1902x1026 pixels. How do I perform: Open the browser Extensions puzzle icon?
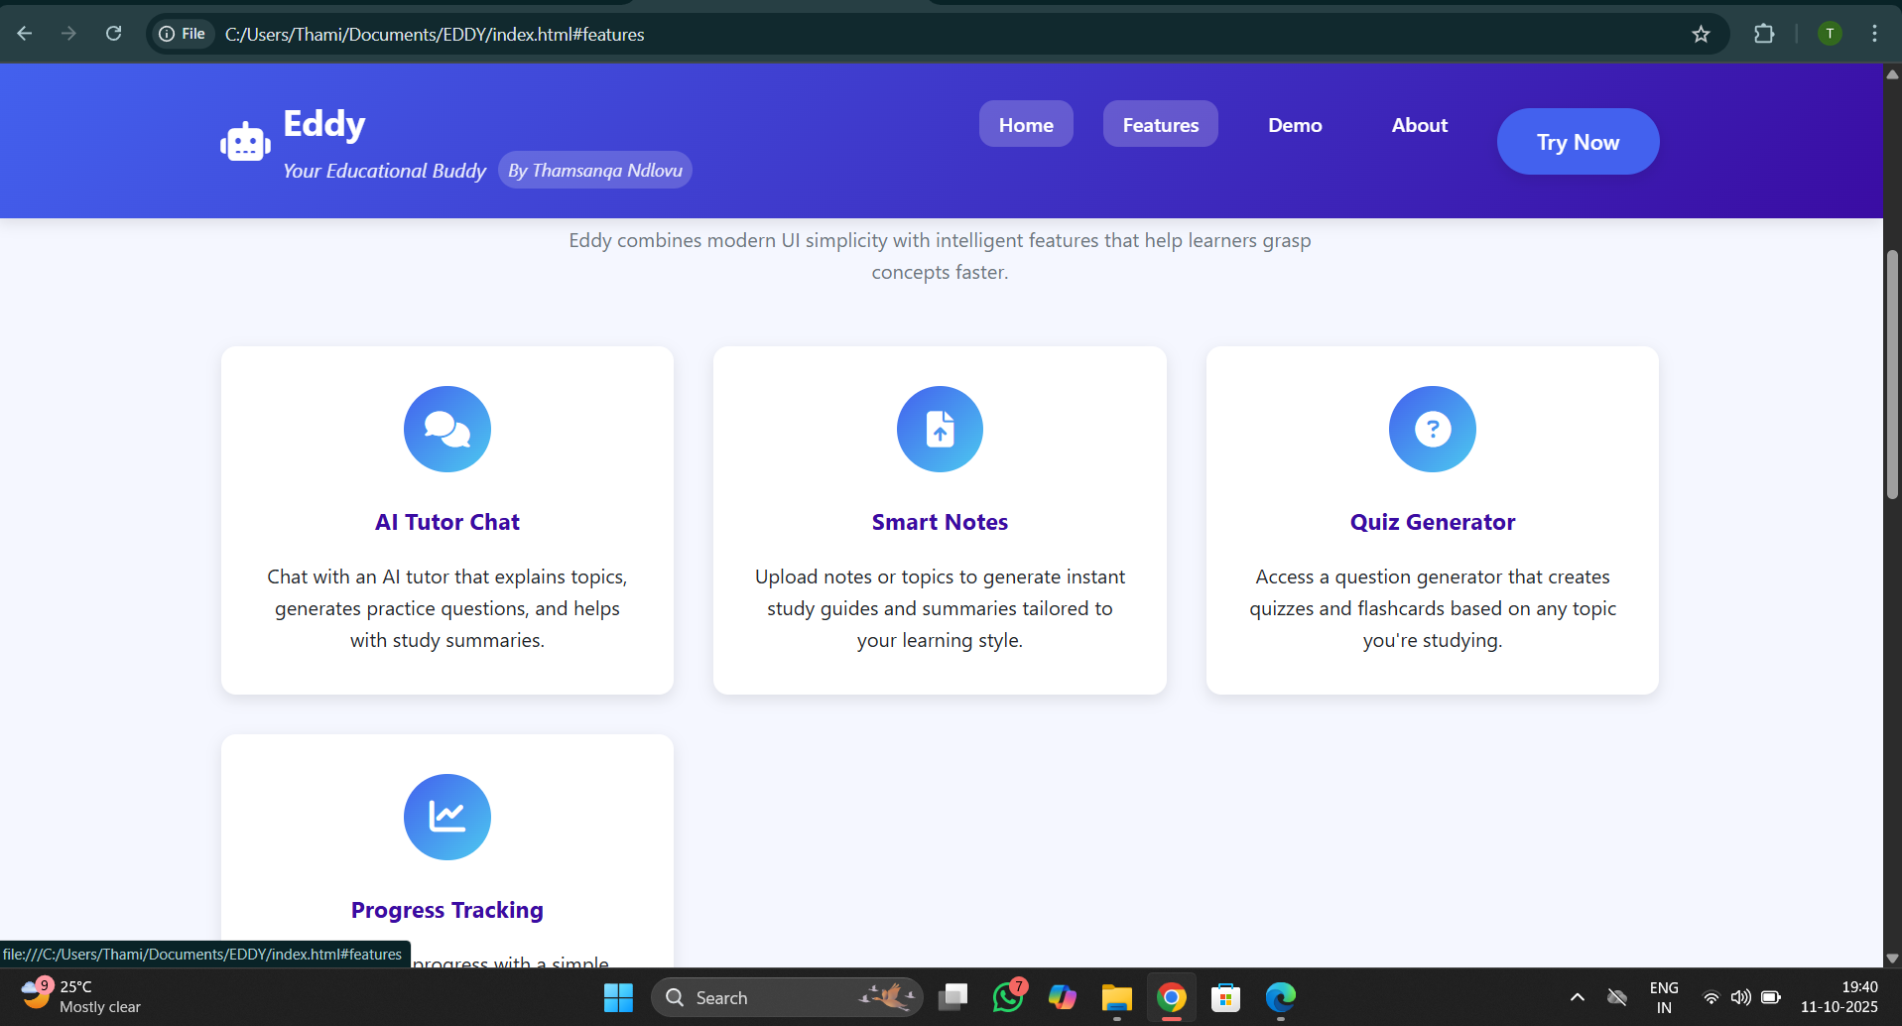1764,34
